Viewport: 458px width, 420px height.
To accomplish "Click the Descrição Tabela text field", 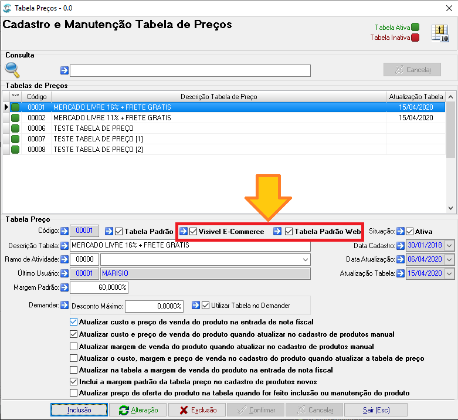I will pos(190,245).
